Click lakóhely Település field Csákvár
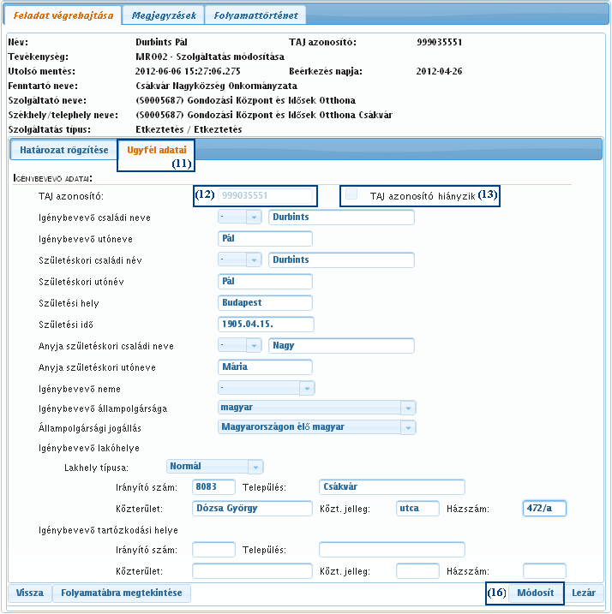612x614 pixels. (392, 486)
